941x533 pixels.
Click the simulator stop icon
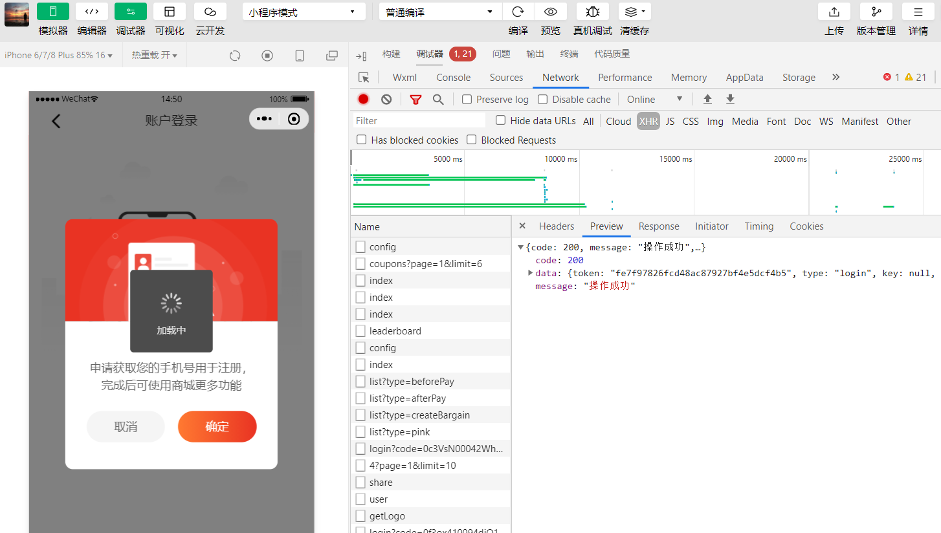(x=267, y=56)
